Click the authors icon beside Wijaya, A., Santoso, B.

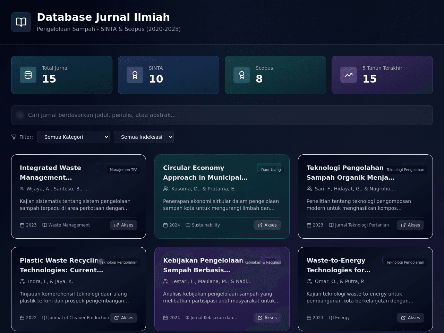coord(22,189)
